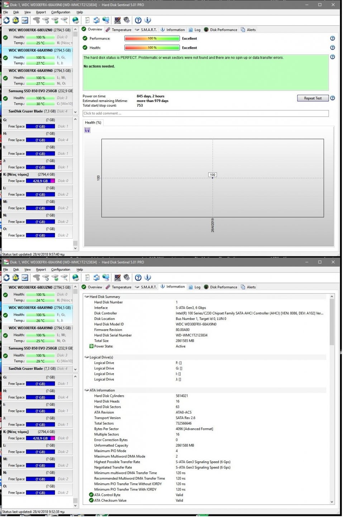Click the help icon beside the Performance bar
The image size is (343, 517).
point(332,38)
